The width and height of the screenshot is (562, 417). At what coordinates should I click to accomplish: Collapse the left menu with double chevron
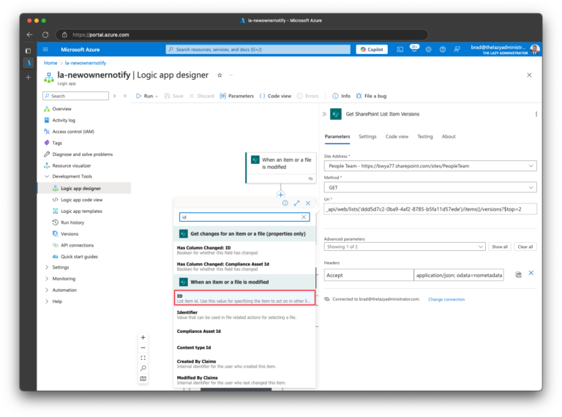[125, 96]
